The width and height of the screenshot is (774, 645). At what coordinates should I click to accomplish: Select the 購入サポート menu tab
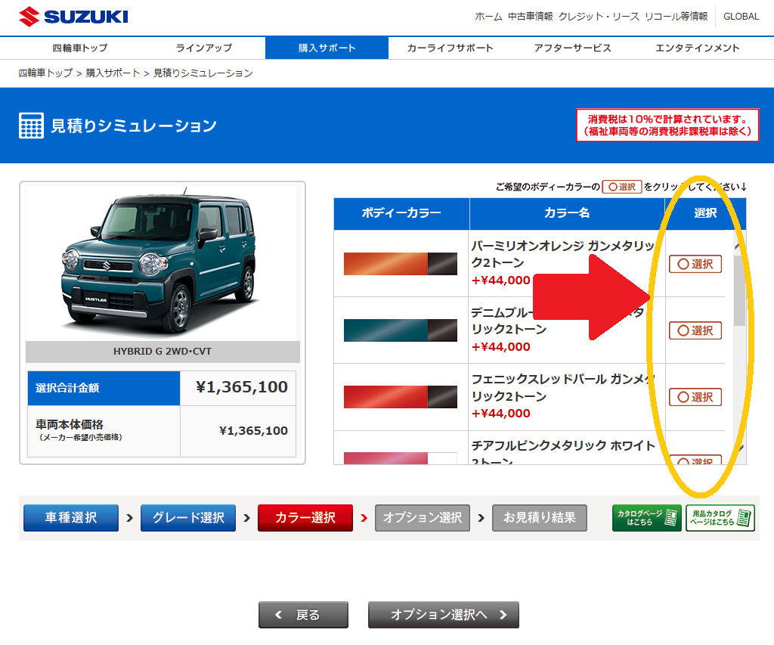click(x=327, y=48)
